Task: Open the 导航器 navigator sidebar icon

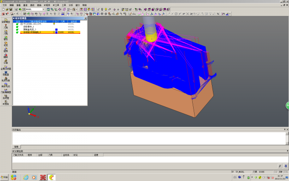Action: click(6, 73)
